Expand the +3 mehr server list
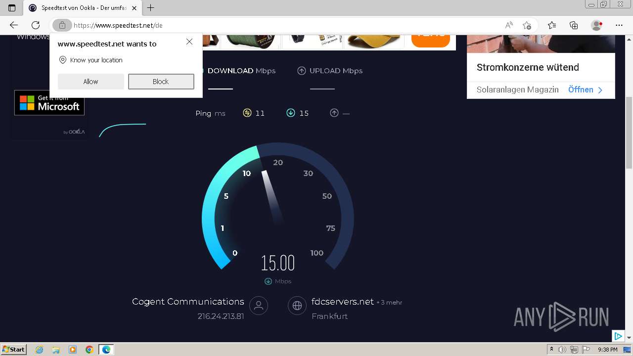The image size is (633, 356). [x=389, y=303]
